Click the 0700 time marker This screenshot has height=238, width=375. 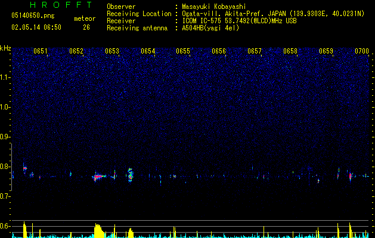pos(362,51)
